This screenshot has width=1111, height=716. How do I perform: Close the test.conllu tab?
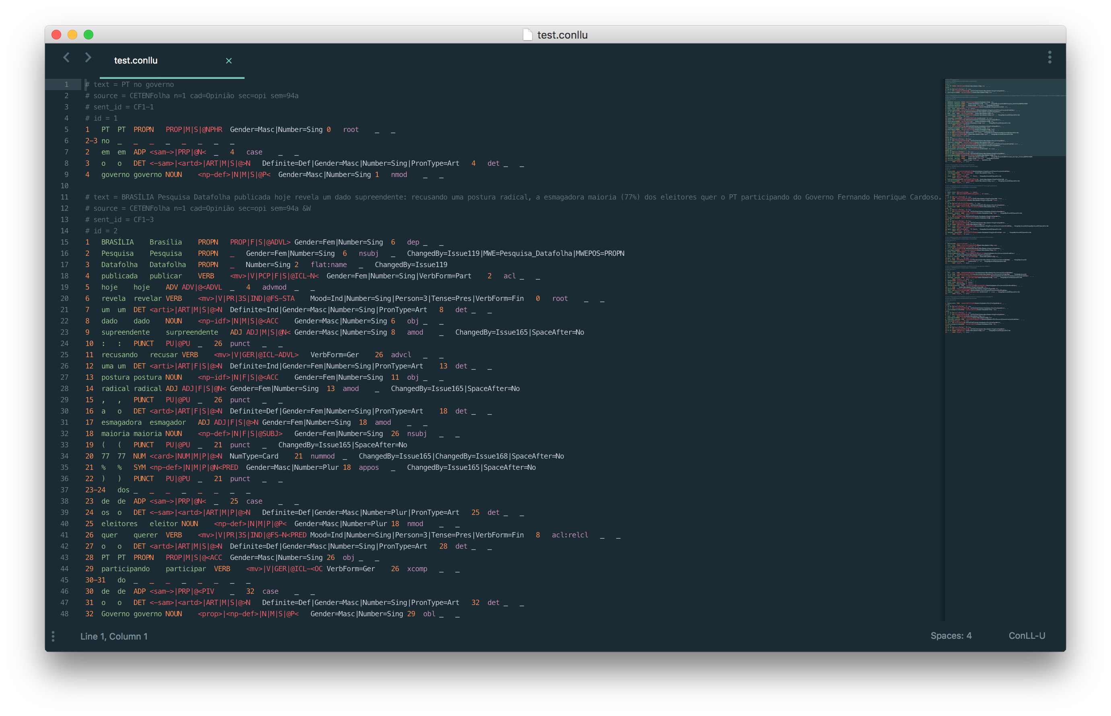pos(229,61)
